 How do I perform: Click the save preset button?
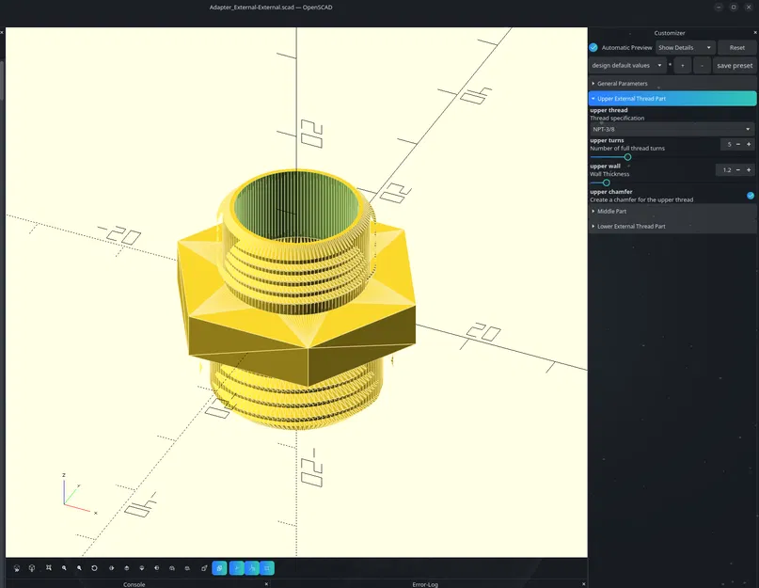point(734,65)
